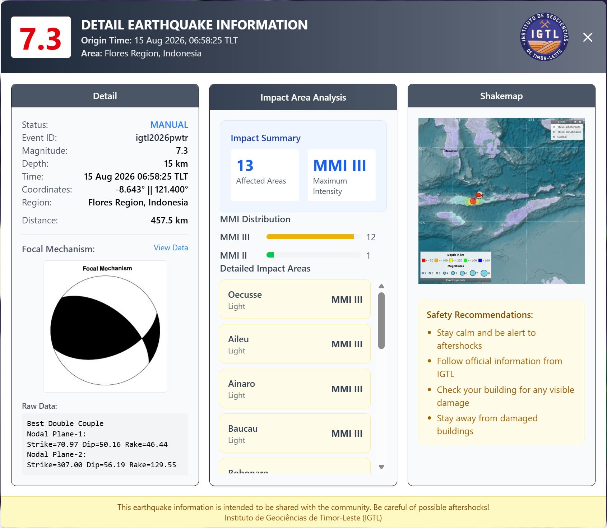Click the 'Stay away from damaged buildings' bullet
This screenshot has width=607, height=528.
point(487,425)
